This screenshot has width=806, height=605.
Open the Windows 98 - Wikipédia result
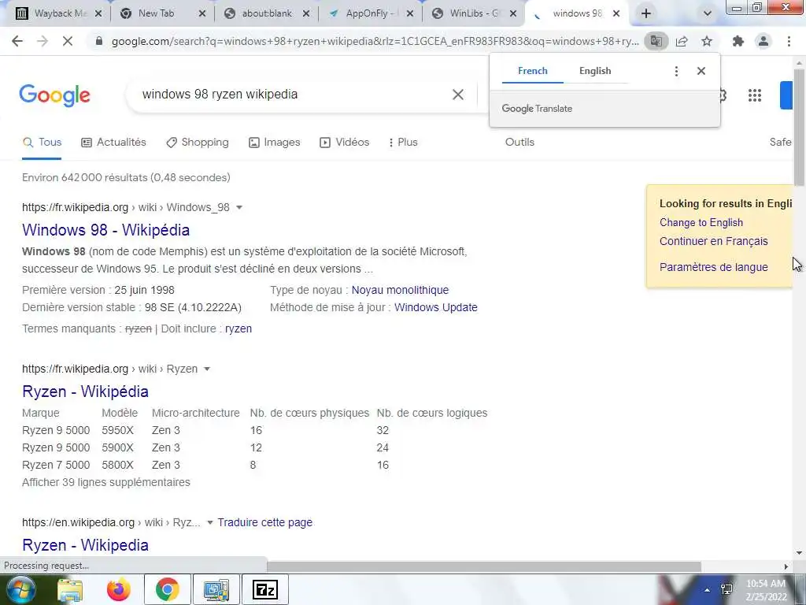[106, 230]
